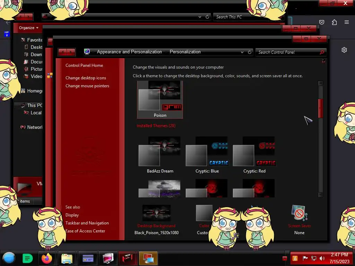
Task: Select the Cryptic: Red theme
Action: tap(254, 155)
